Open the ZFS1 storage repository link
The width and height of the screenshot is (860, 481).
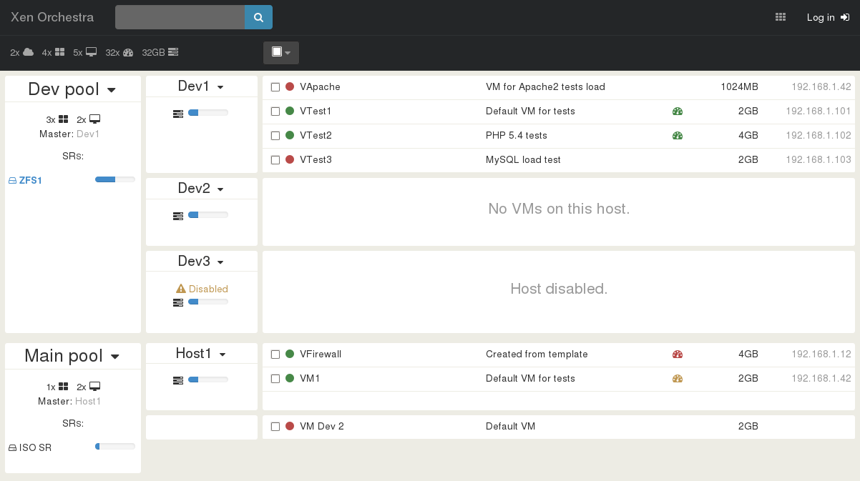[31, 181]
